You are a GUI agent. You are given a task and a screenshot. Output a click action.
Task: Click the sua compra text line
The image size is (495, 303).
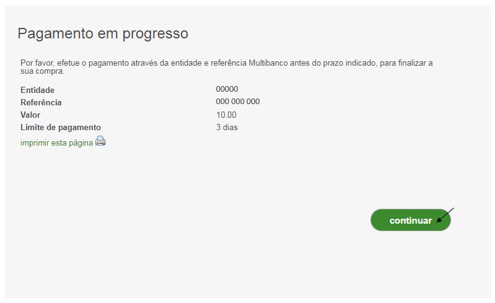(x=42, y=71)
